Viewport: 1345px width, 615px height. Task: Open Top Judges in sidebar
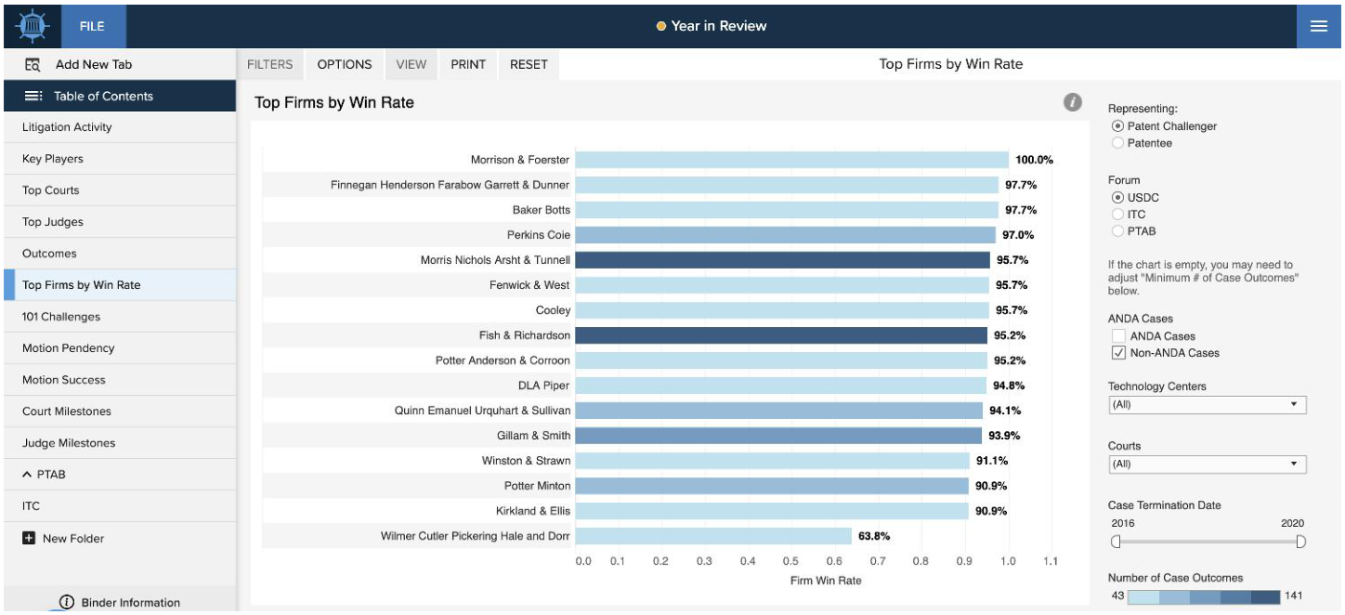pyautogui.click(x=119, y=222)
